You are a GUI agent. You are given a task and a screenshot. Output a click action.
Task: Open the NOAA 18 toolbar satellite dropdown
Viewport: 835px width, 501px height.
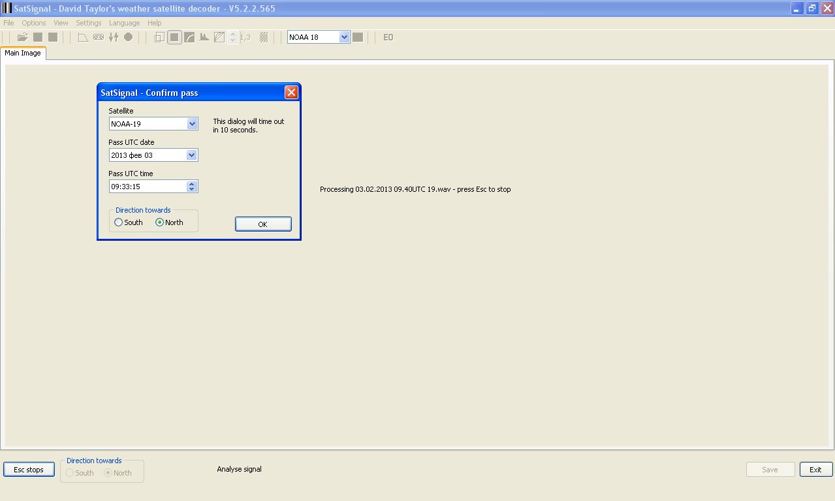pos(345,37)
